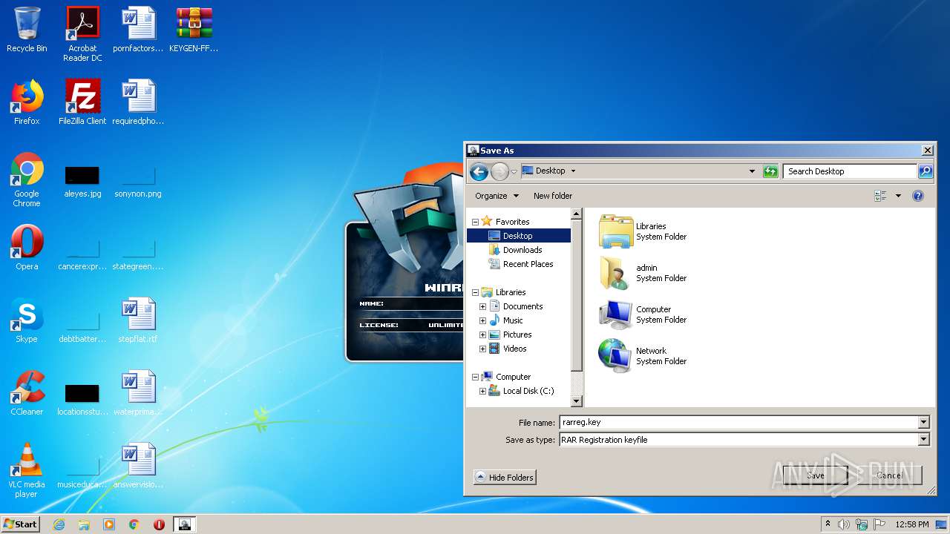Expand the Documents library node

pyautogui.click(x=482, y=306)
